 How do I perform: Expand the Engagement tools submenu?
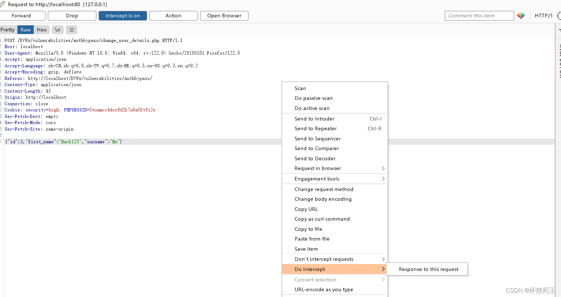point(335,179)
